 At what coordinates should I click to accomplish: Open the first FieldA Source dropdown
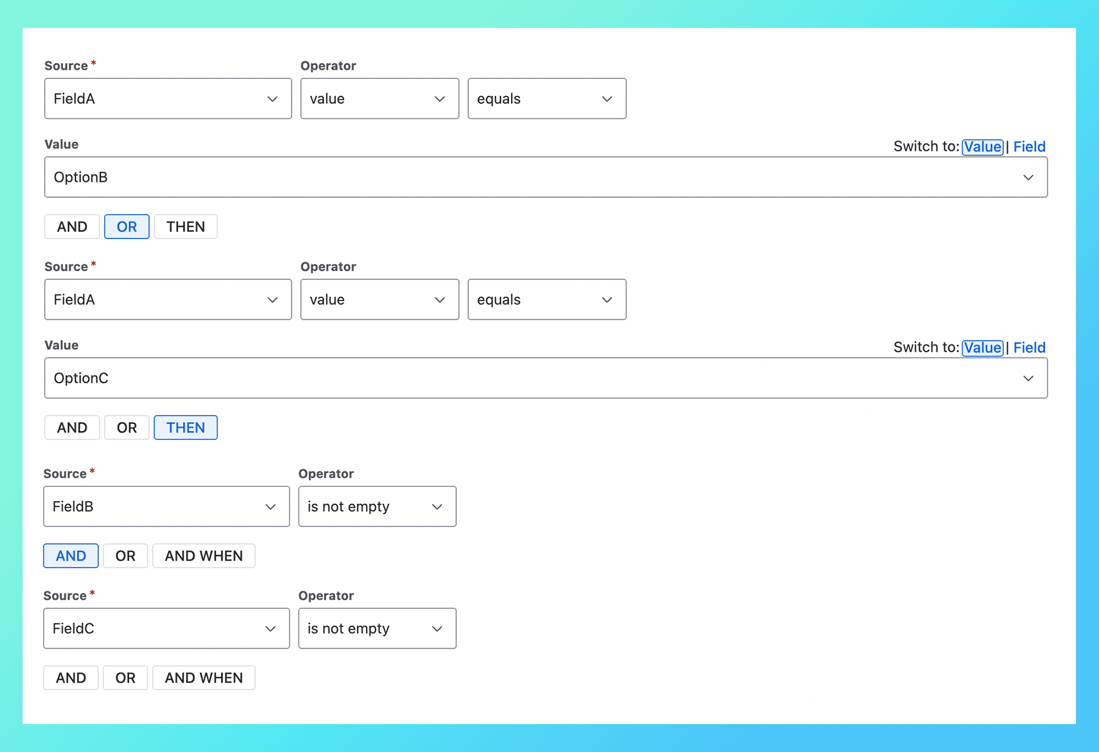(168, 98)
